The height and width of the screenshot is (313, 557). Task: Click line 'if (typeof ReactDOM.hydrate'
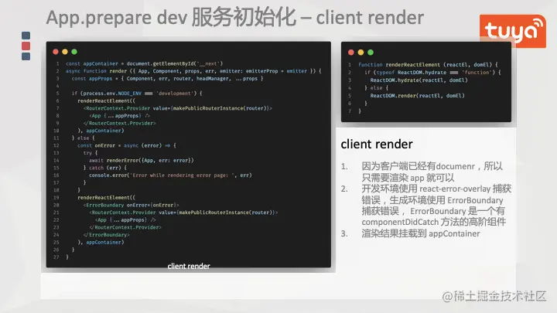click(432, 73)
